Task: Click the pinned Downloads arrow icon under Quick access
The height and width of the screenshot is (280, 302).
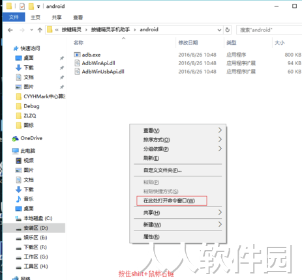Action: 19,68
